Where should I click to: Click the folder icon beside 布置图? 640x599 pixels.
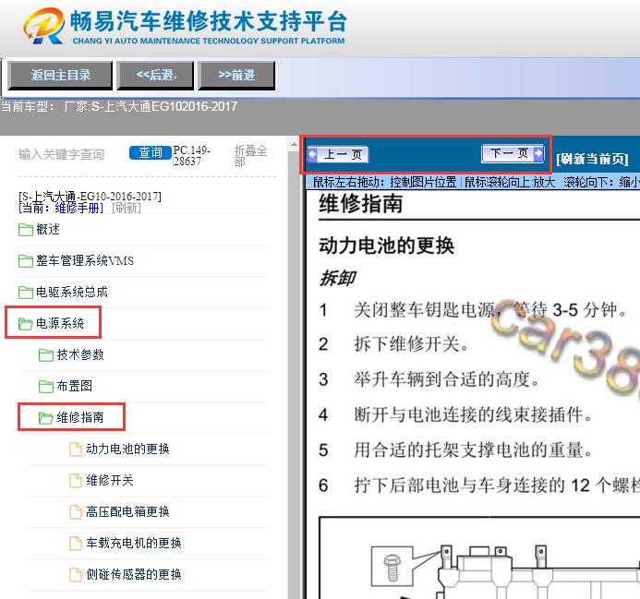pyautogui.click(x=46, y=387)
